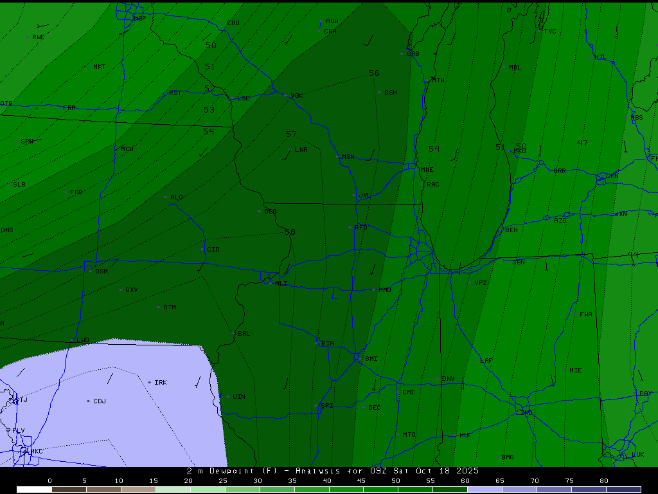The width and height of the screenshot is (658, 494).
Task: Select the MKE station label
Action: pos(427,170)
